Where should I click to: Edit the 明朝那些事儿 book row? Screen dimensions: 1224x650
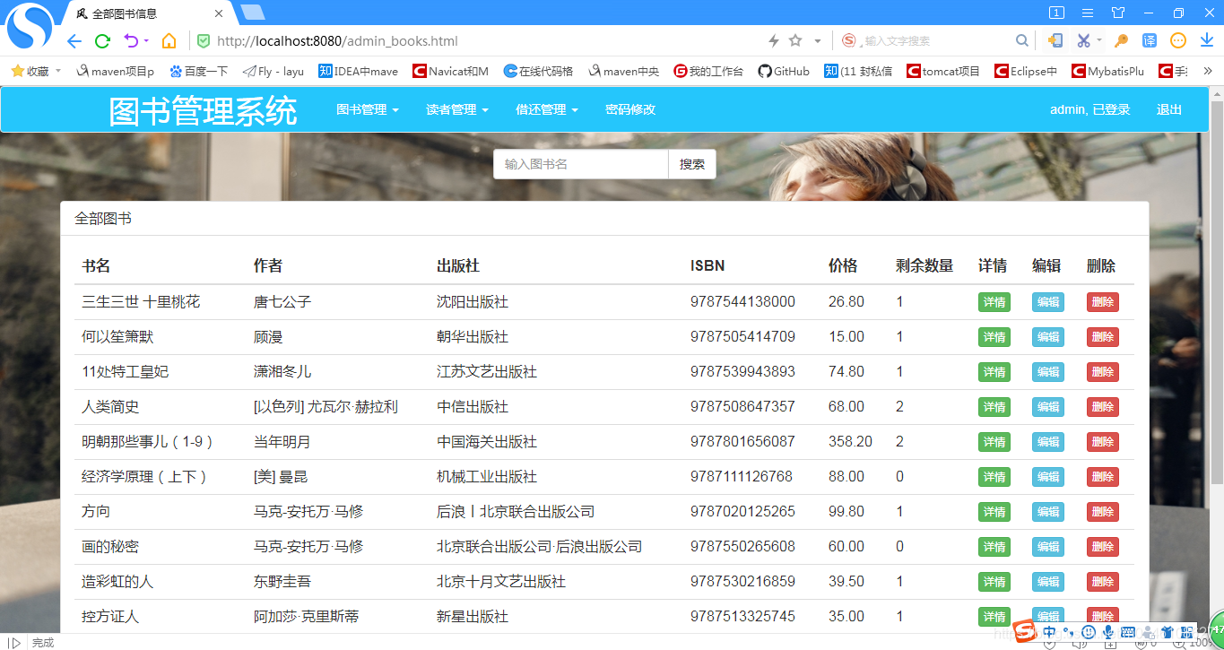[x=1047, y=442]
